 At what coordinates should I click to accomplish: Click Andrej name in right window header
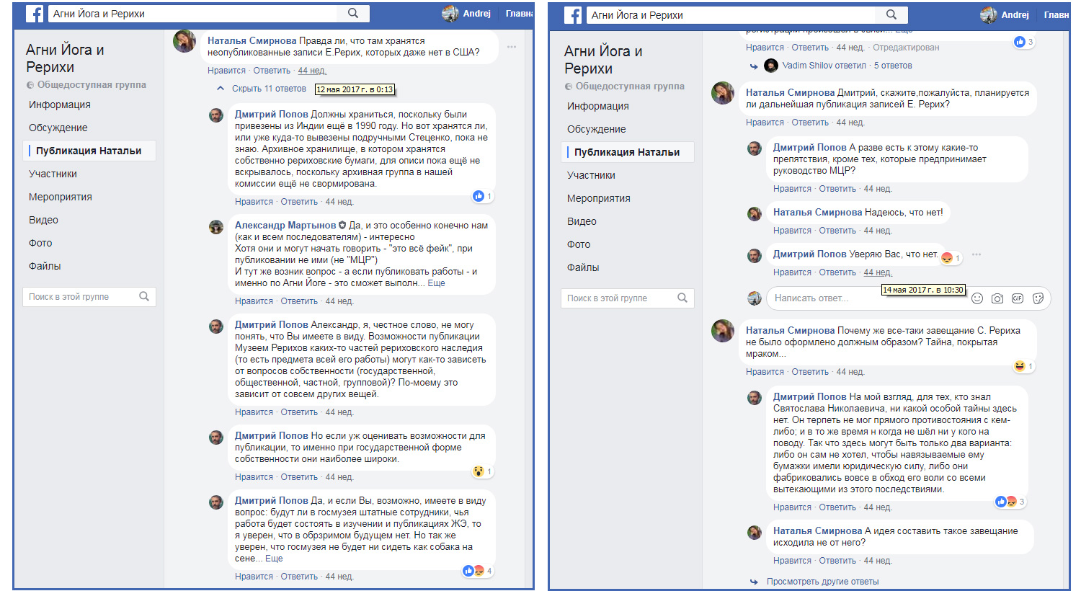pos(1015,15)
